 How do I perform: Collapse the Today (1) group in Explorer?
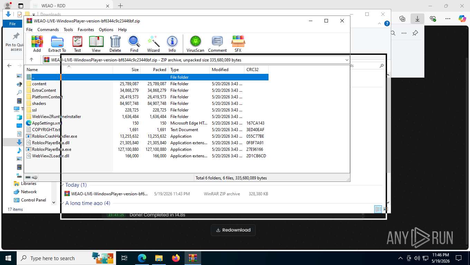62,185
